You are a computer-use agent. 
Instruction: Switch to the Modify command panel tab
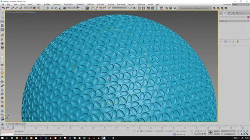[x=225, y=13]
